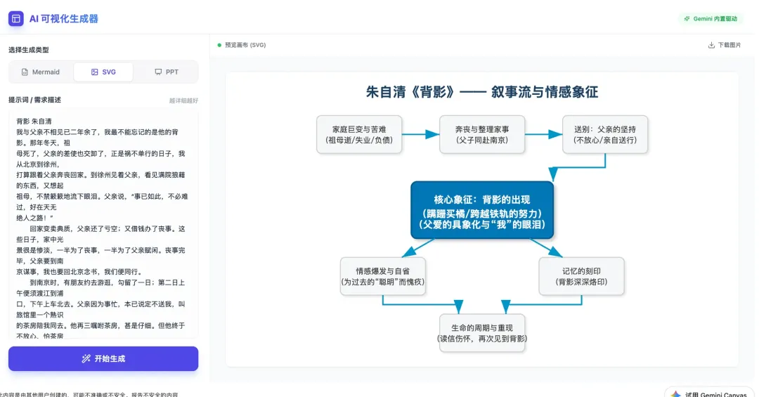
Task: Click the 核心象征 blue central diagram node
Action: pyautogui.click(x=482, y=211)
